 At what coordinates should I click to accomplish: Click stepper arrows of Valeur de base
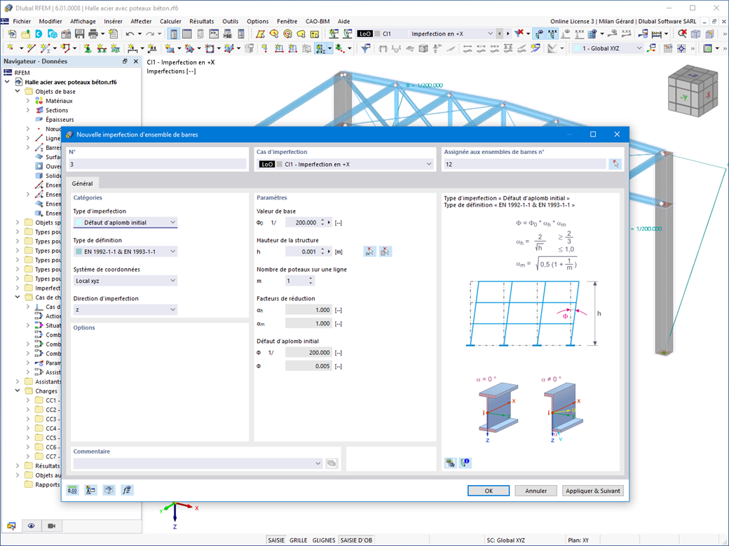322,223
